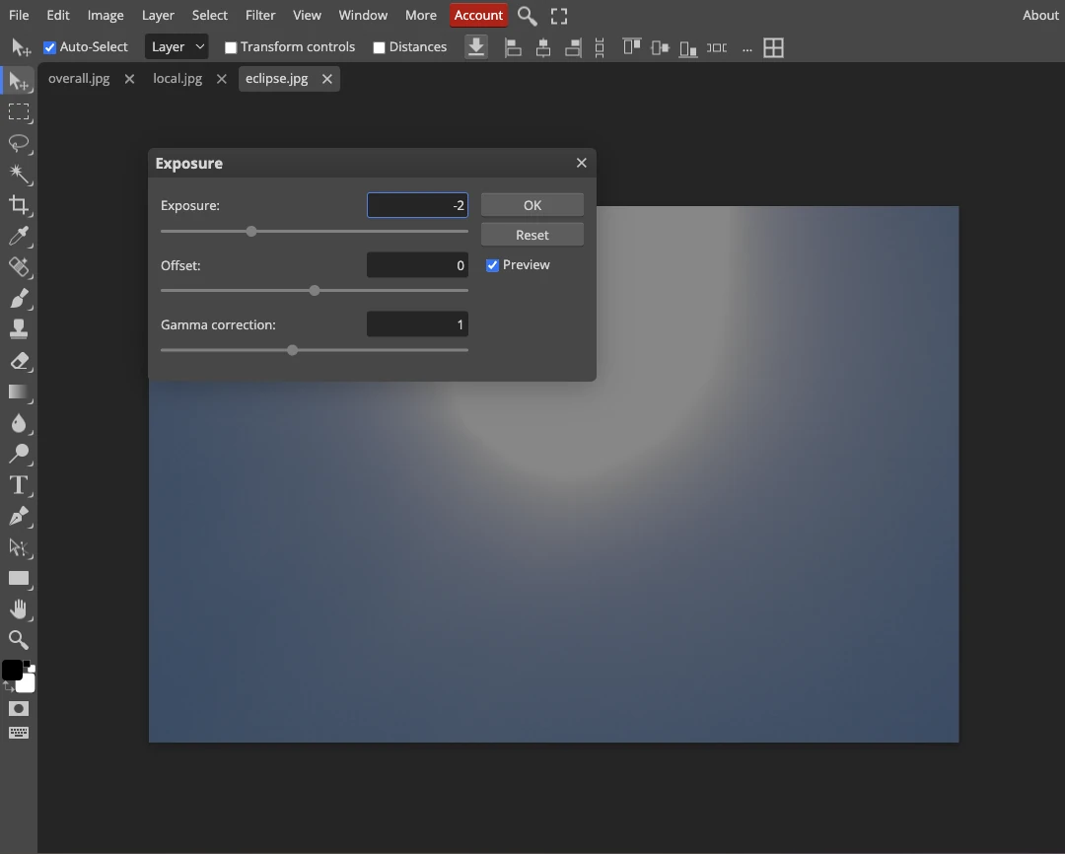Open the on-screen keyboard icon
This screenshot has width=1065, height=854.
point(19,733)
